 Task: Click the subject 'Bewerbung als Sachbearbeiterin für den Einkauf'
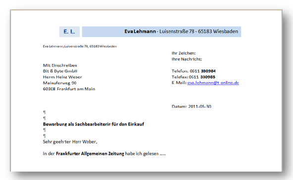tap(94, 124)
